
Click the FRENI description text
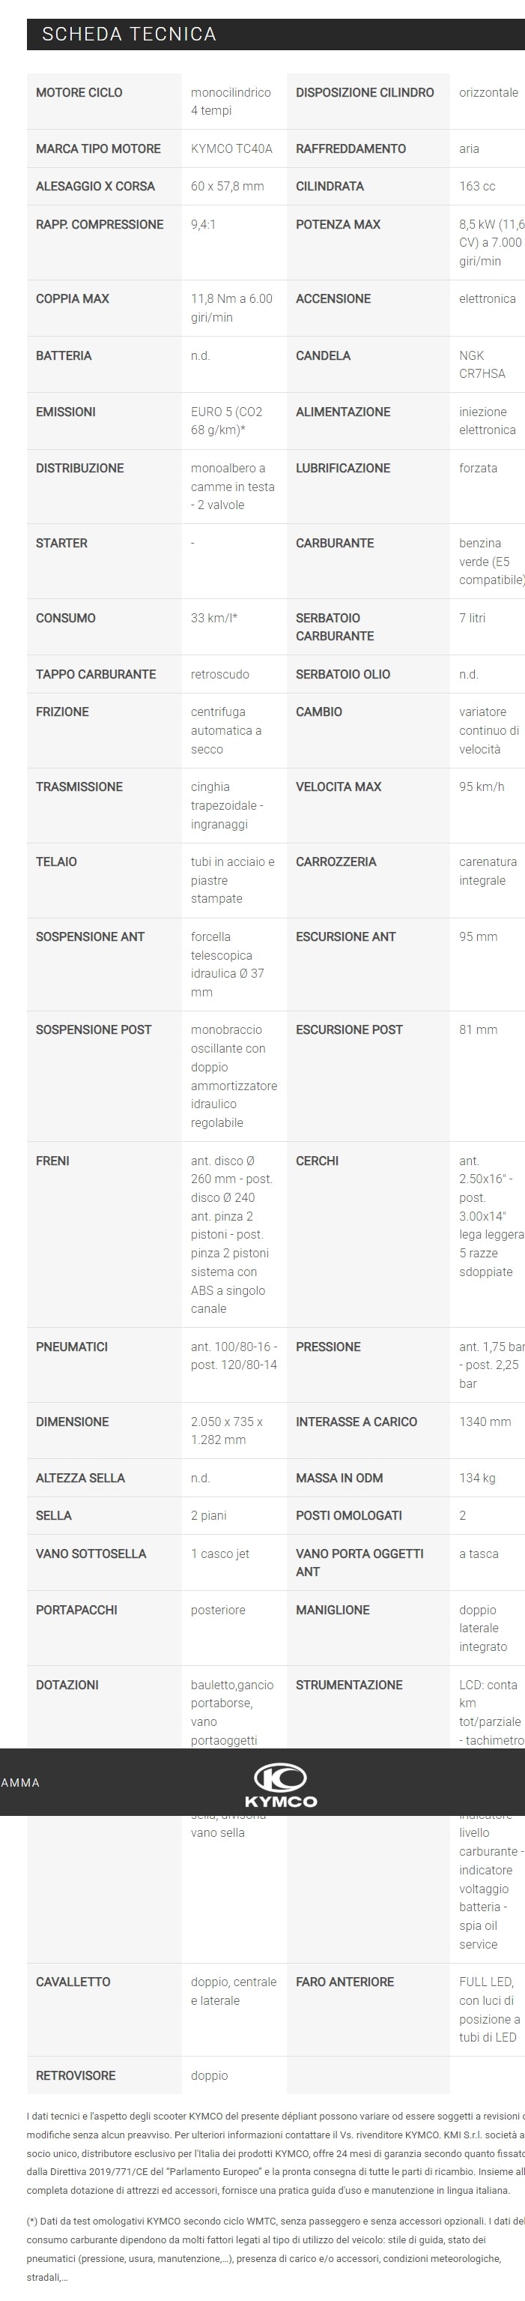[232, 1234]
